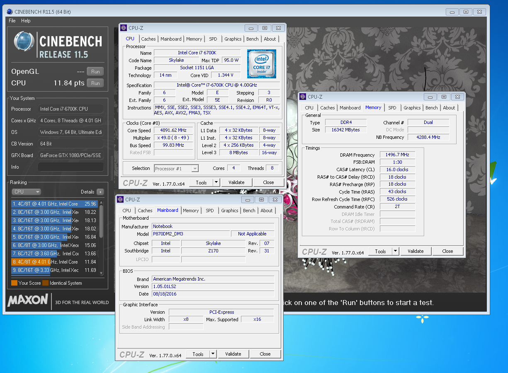Image resolution: width=508 pixels, height=373 pixels.
Task: Click the BIOS version 1.05.01LS2 field
Action: (213, 286)
